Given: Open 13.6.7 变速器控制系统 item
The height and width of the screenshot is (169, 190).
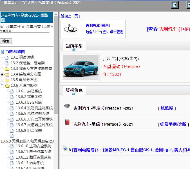Looking at the screenshot, I should 34,125.
